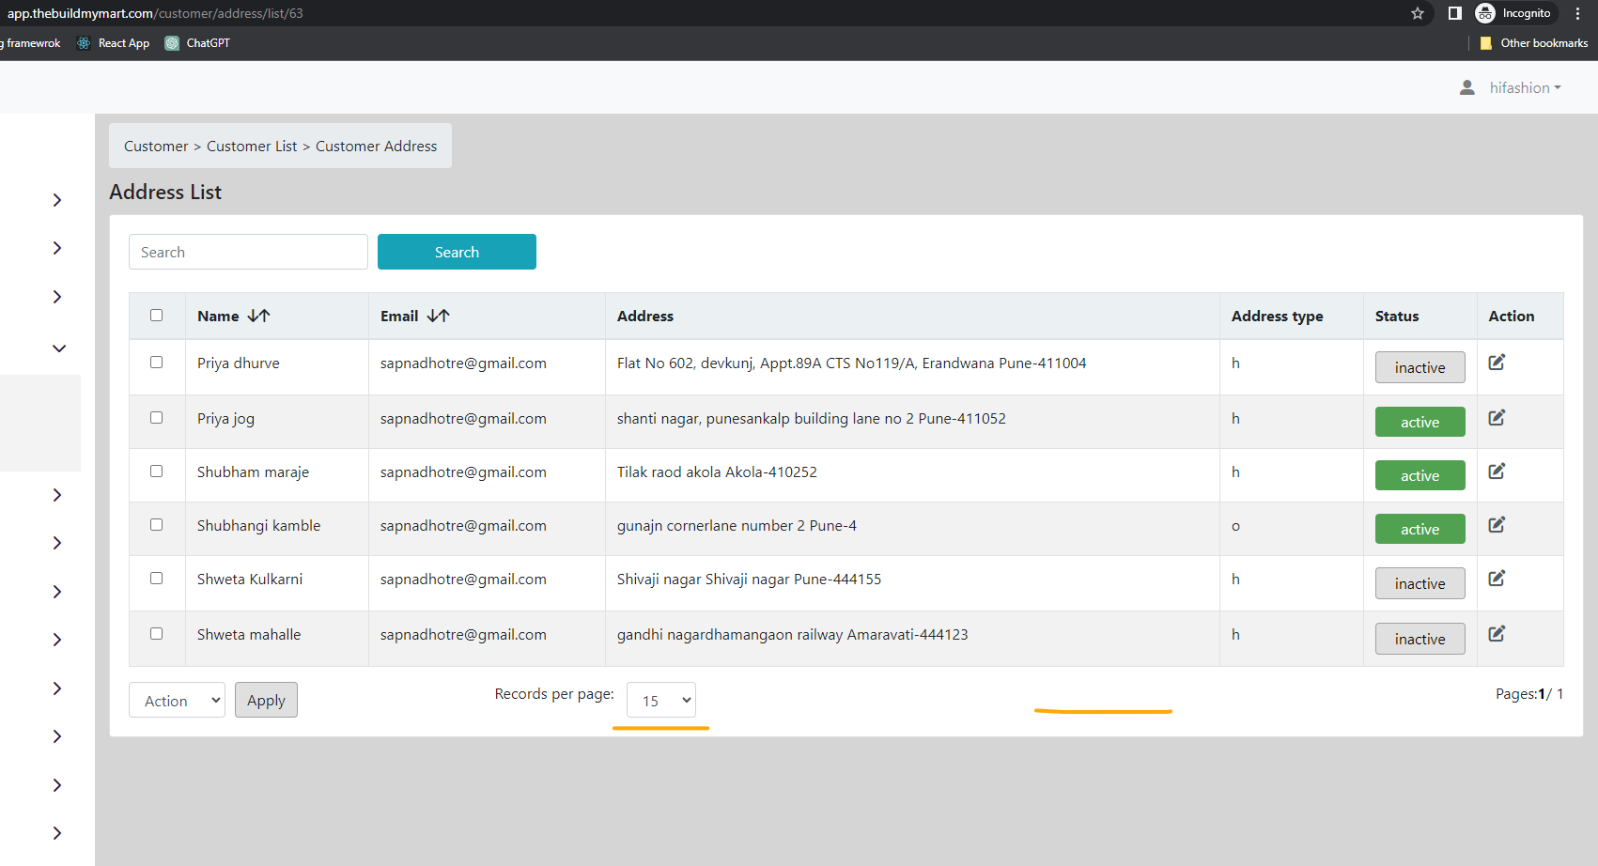Open the Incognito profile indicator

(x=1514, y=13)
